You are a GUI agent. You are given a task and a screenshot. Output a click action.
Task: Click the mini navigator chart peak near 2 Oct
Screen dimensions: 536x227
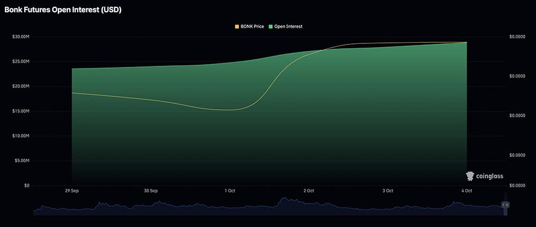[x=284, y=200]
